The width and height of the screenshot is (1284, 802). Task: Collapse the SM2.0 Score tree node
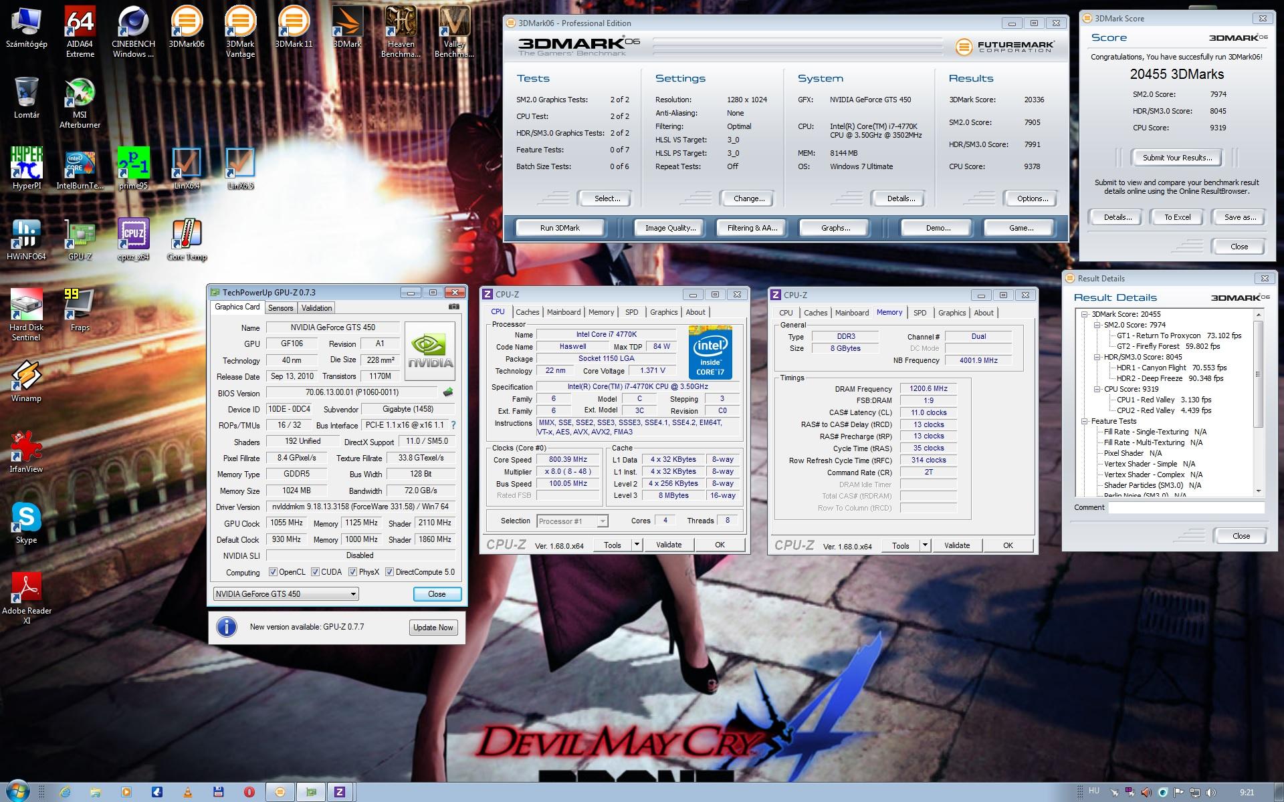(1097, 325)
